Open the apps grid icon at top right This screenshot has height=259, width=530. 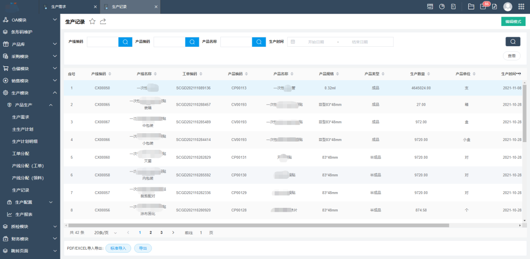tap(521, 6)
